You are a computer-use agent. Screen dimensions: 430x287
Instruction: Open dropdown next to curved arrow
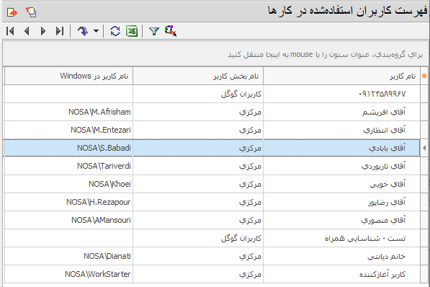pos(96,31)
